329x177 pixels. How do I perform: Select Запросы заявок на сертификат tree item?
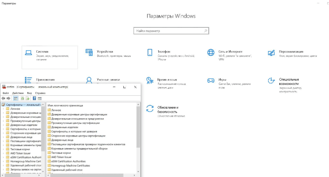click(x=25, y=169)
